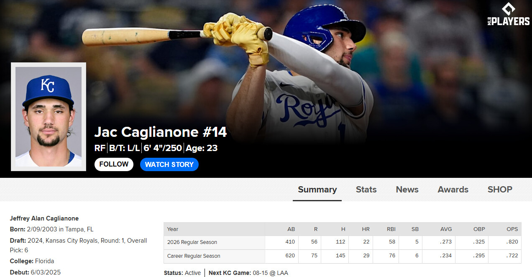The image size is (532, 277).
Task: Click Next KC Game 08-15 @ LAA
Action: (x=248, y=273)
